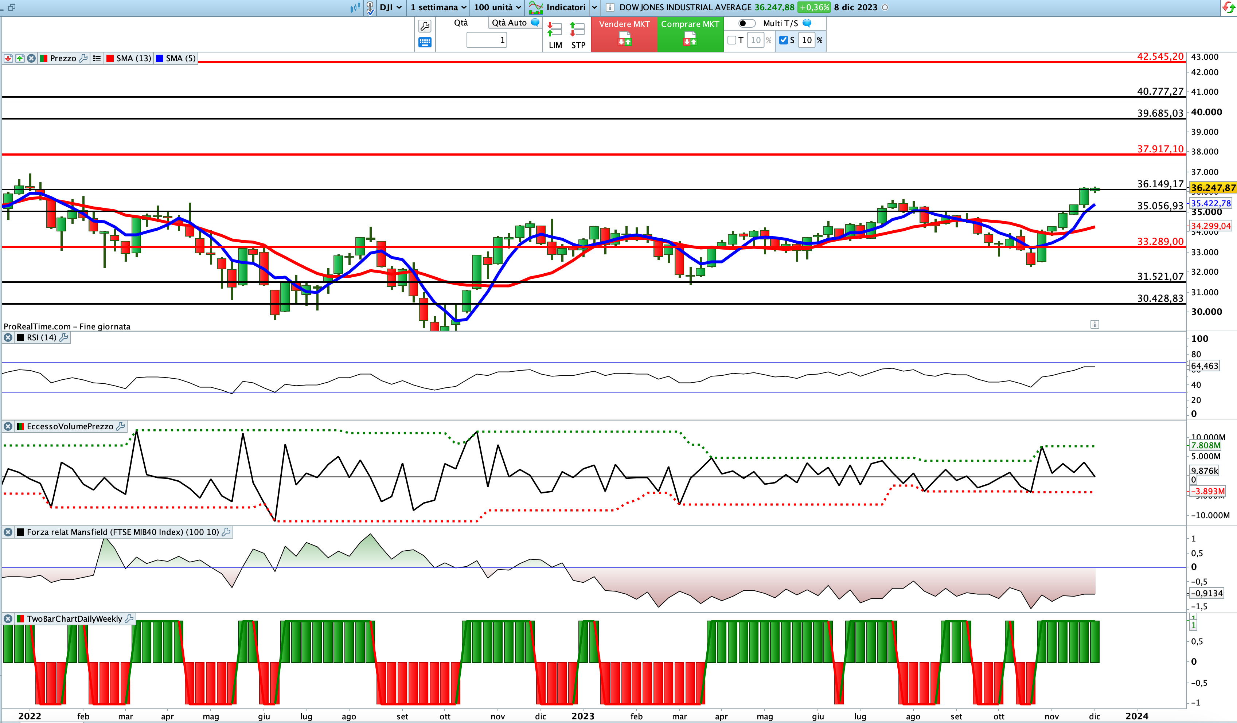This screenshot has height=723, width=1237.
Task: Select the Qtà Auto tab
Action: (509, 23)
